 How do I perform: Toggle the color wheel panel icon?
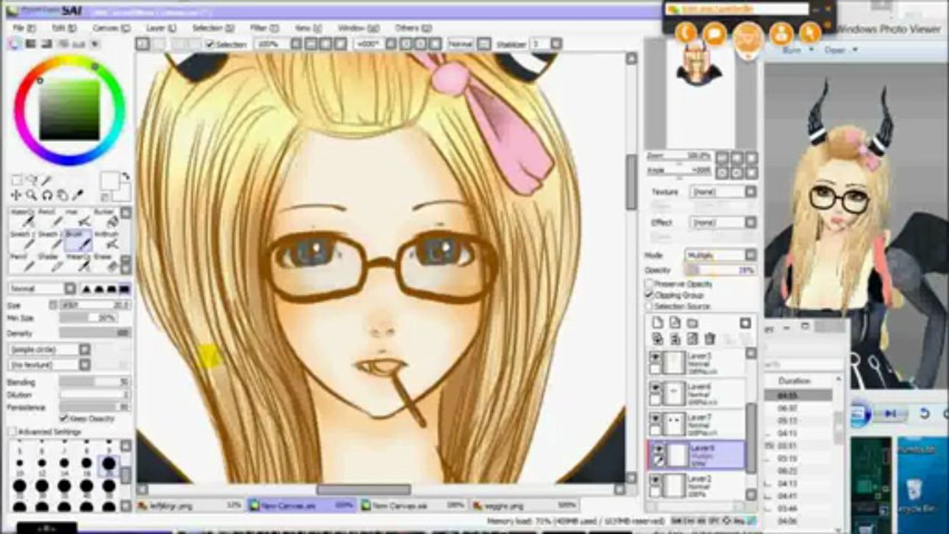click(16, 44)
